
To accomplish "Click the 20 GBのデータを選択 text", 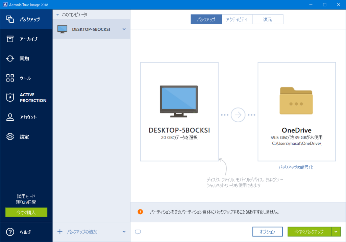I will (x=179, y=137).
